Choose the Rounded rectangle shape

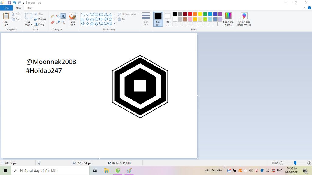tap(101, 15)
